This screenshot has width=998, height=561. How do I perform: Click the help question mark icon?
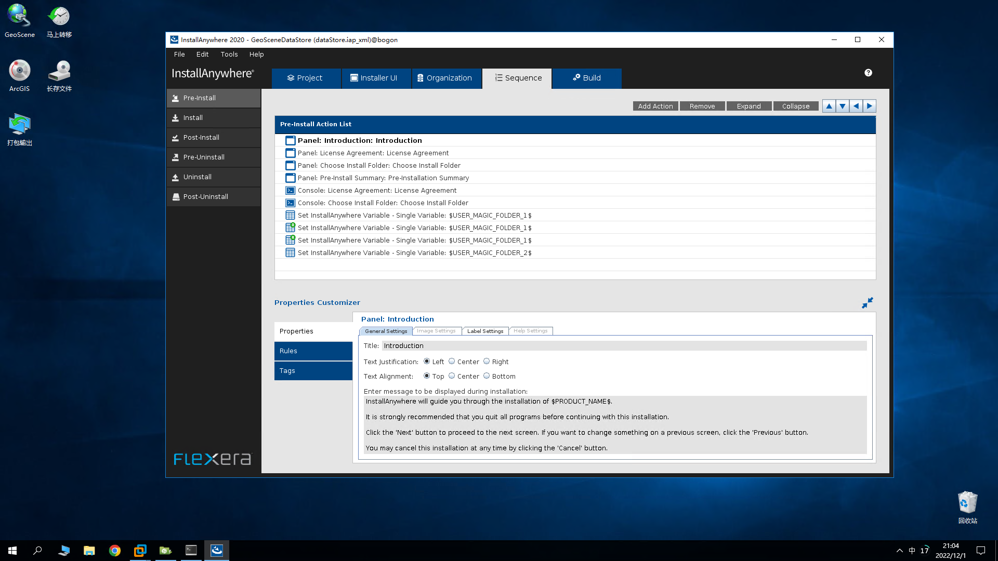868,73
